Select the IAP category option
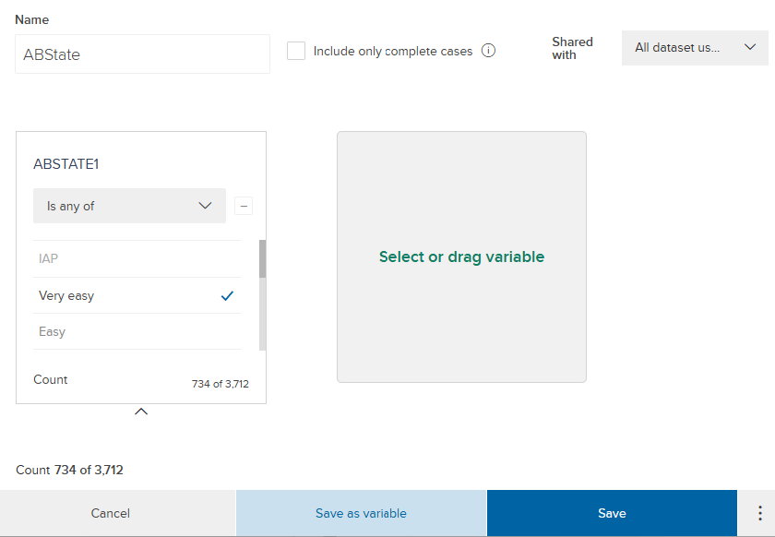The image size is (775, 537). click(x=49, y=259)
